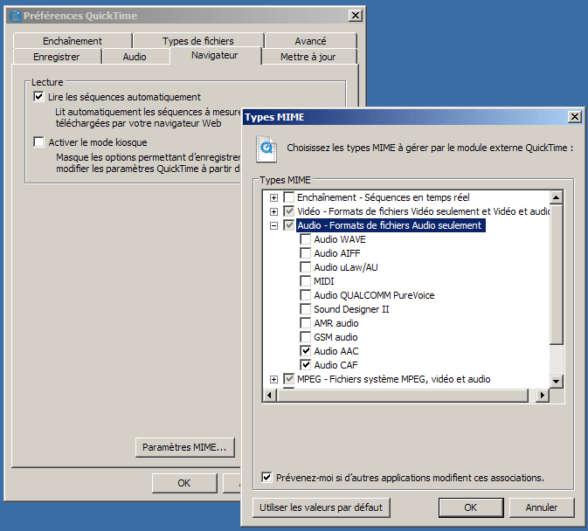The width and height of the screenshot is (588, 531).
Task: Uncheck the Audio AAC checkbox
Action: tap(306, 351)
